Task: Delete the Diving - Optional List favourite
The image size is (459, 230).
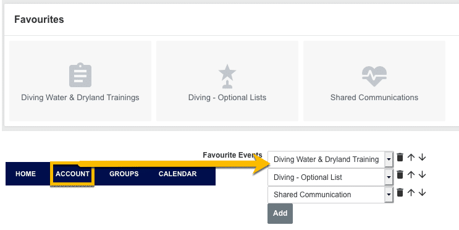Action: 400,175
